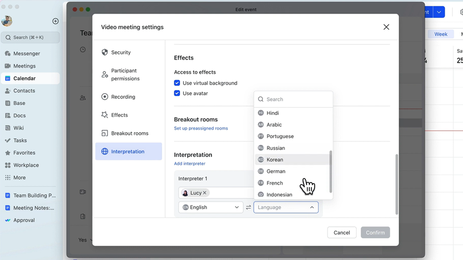Screen dimensions: 463x260
Task: Open the English source language dropdown
Action: pos(211,207)
